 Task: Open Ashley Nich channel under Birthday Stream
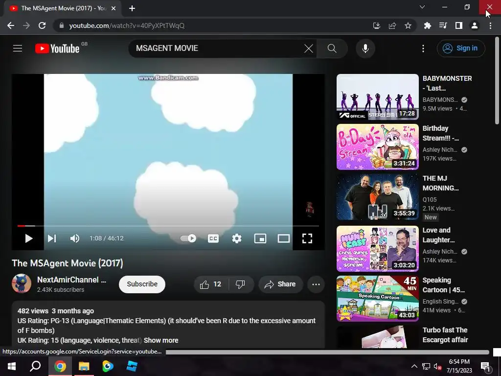(x=440, y=150)
